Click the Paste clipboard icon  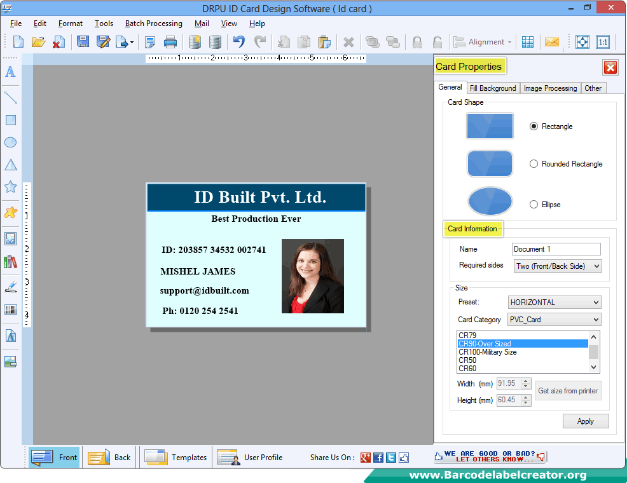[324, 42]
